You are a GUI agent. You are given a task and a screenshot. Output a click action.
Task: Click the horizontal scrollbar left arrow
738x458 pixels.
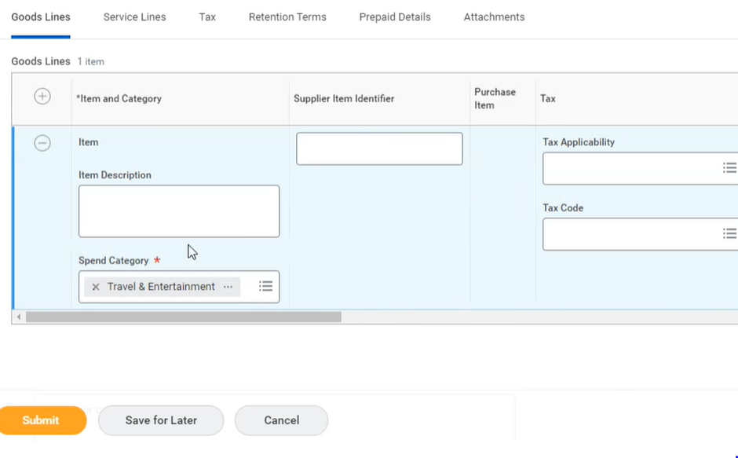click(19, 317)
